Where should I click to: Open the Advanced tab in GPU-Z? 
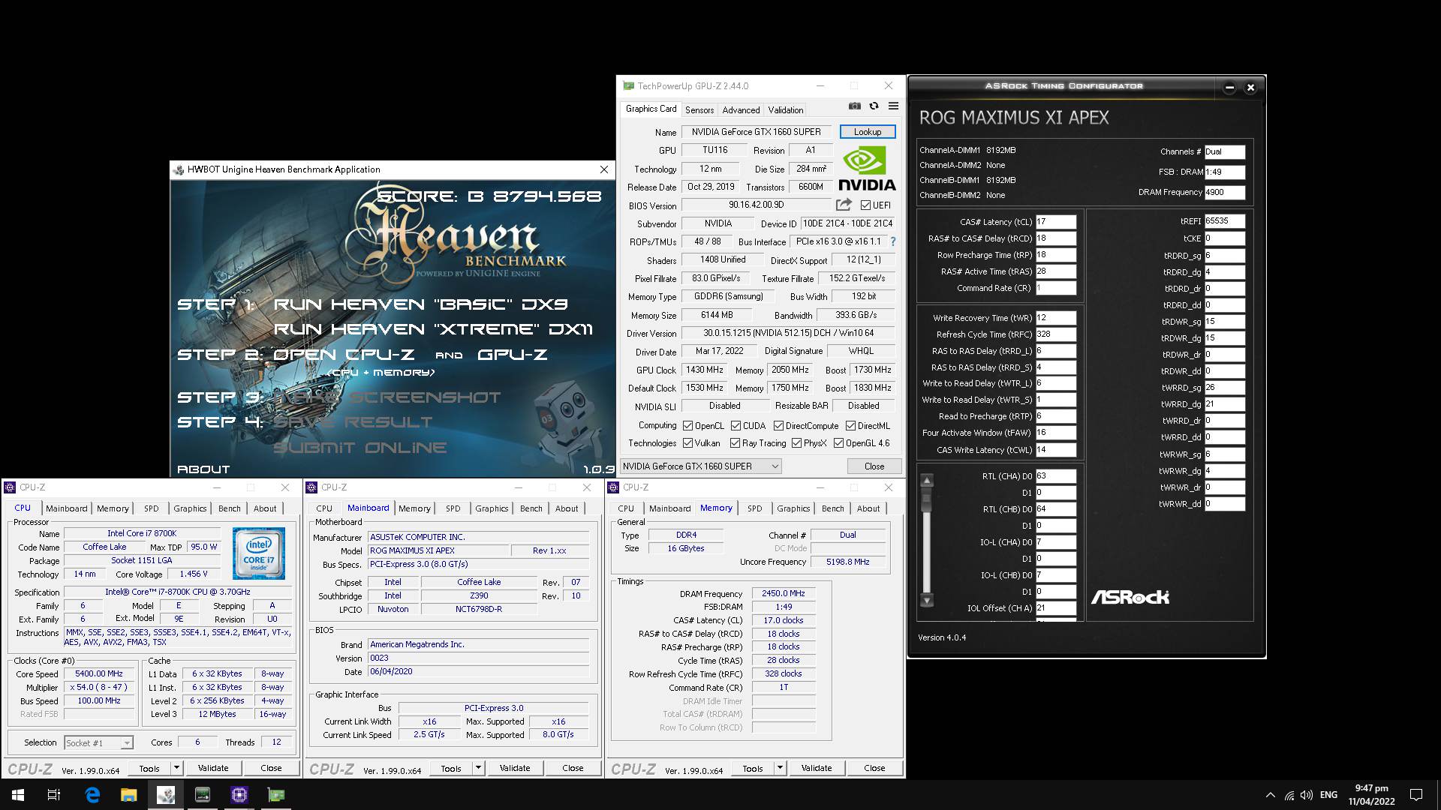741,110
